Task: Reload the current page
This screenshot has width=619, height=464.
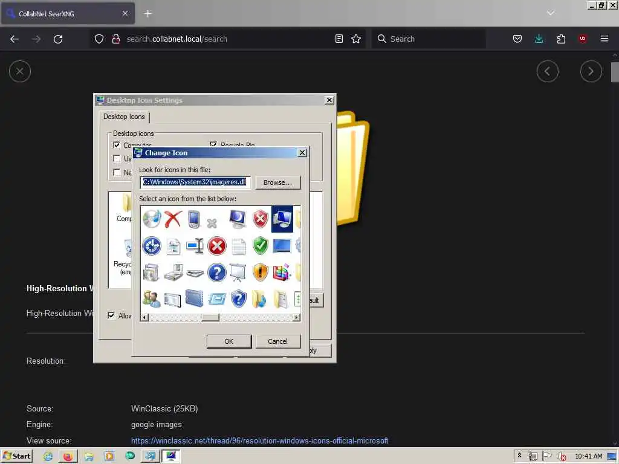Action: coord(58,39)
